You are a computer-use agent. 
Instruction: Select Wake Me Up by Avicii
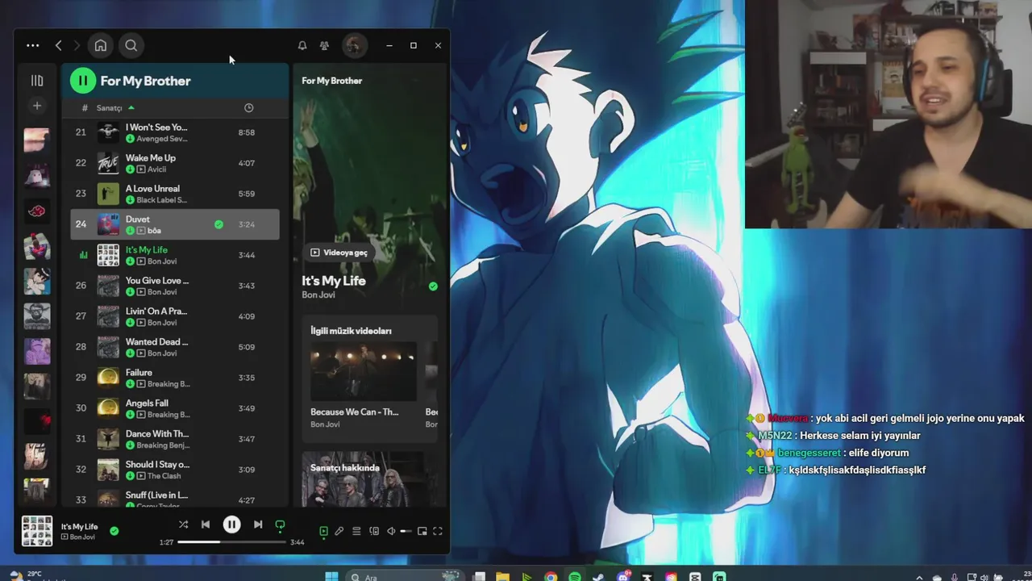click(175, 163)
